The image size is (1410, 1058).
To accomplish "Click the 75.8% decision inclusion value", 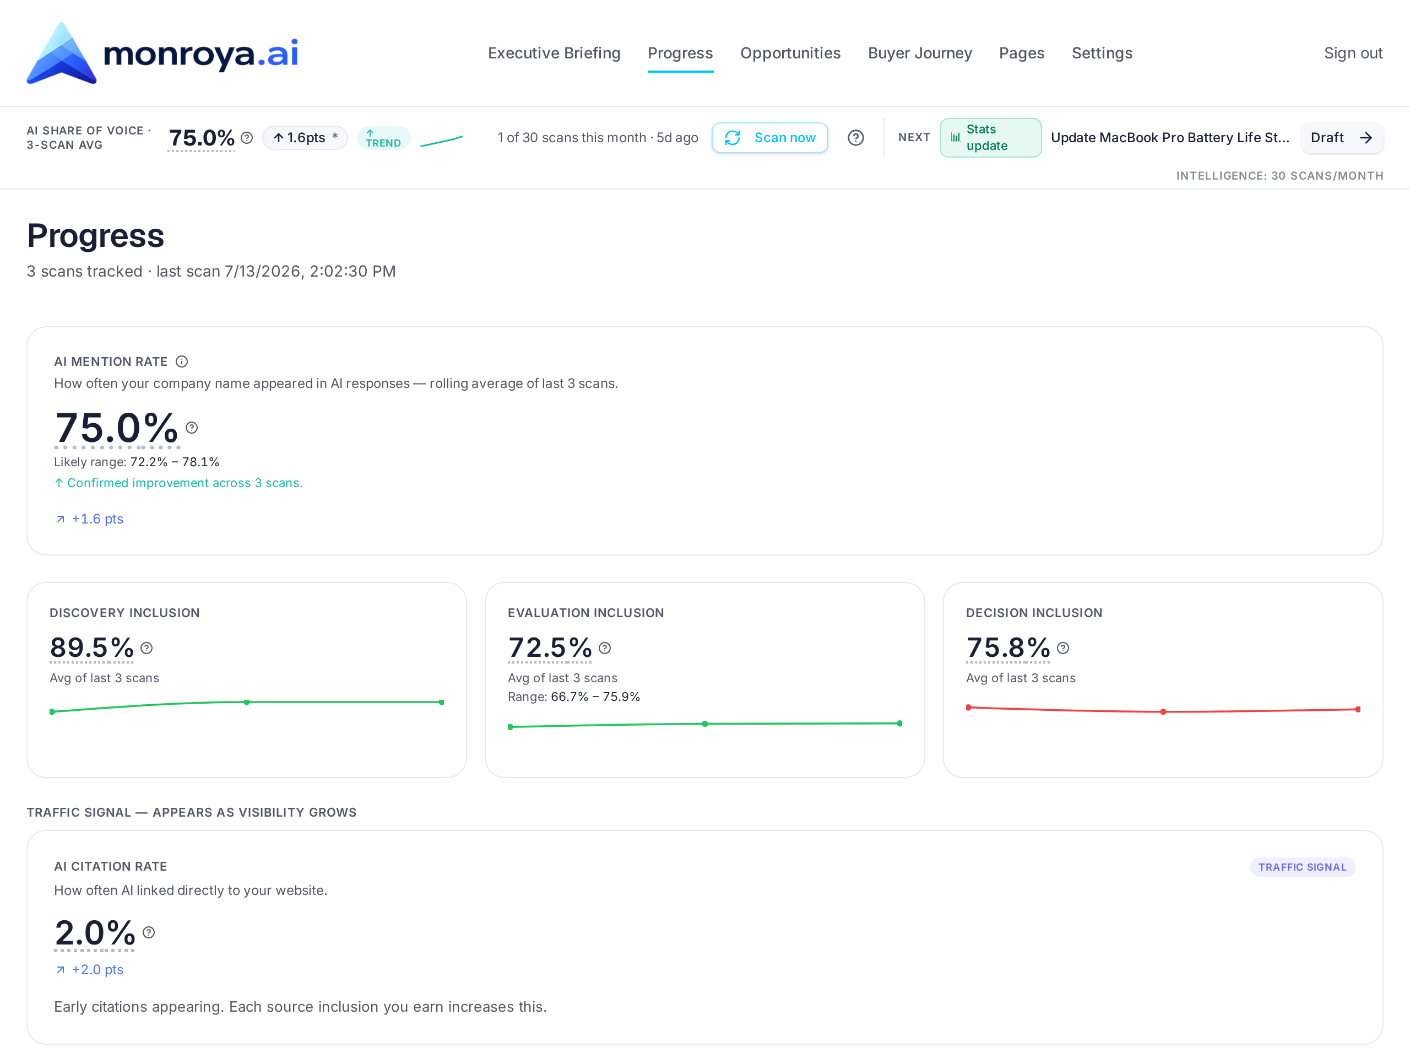I will (1008, 648).
